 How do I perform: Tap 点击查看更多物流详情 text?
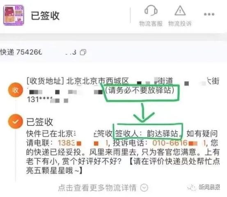pos(97,188)
